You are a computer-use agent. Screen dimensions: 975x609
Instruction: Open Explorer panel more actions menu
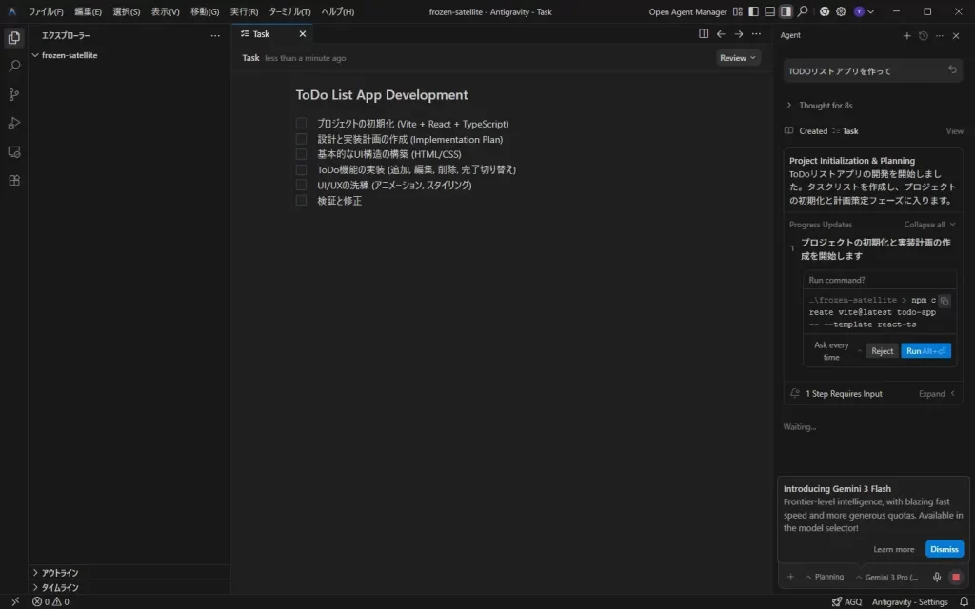pos(215,36)
